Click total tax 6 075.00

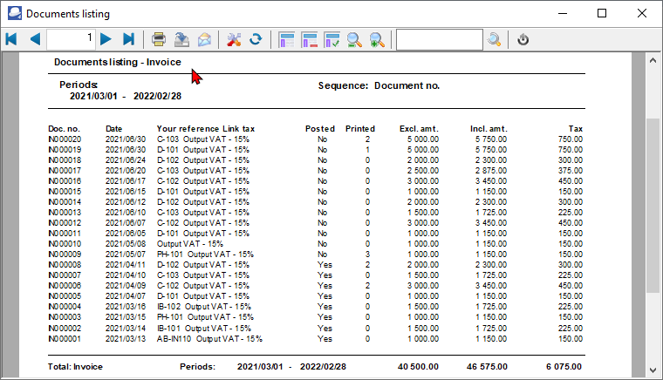point(564,367)
